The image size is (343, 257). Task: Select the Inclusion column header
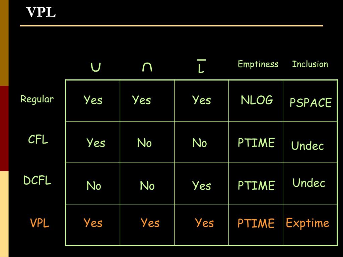(x=310, y=64)
